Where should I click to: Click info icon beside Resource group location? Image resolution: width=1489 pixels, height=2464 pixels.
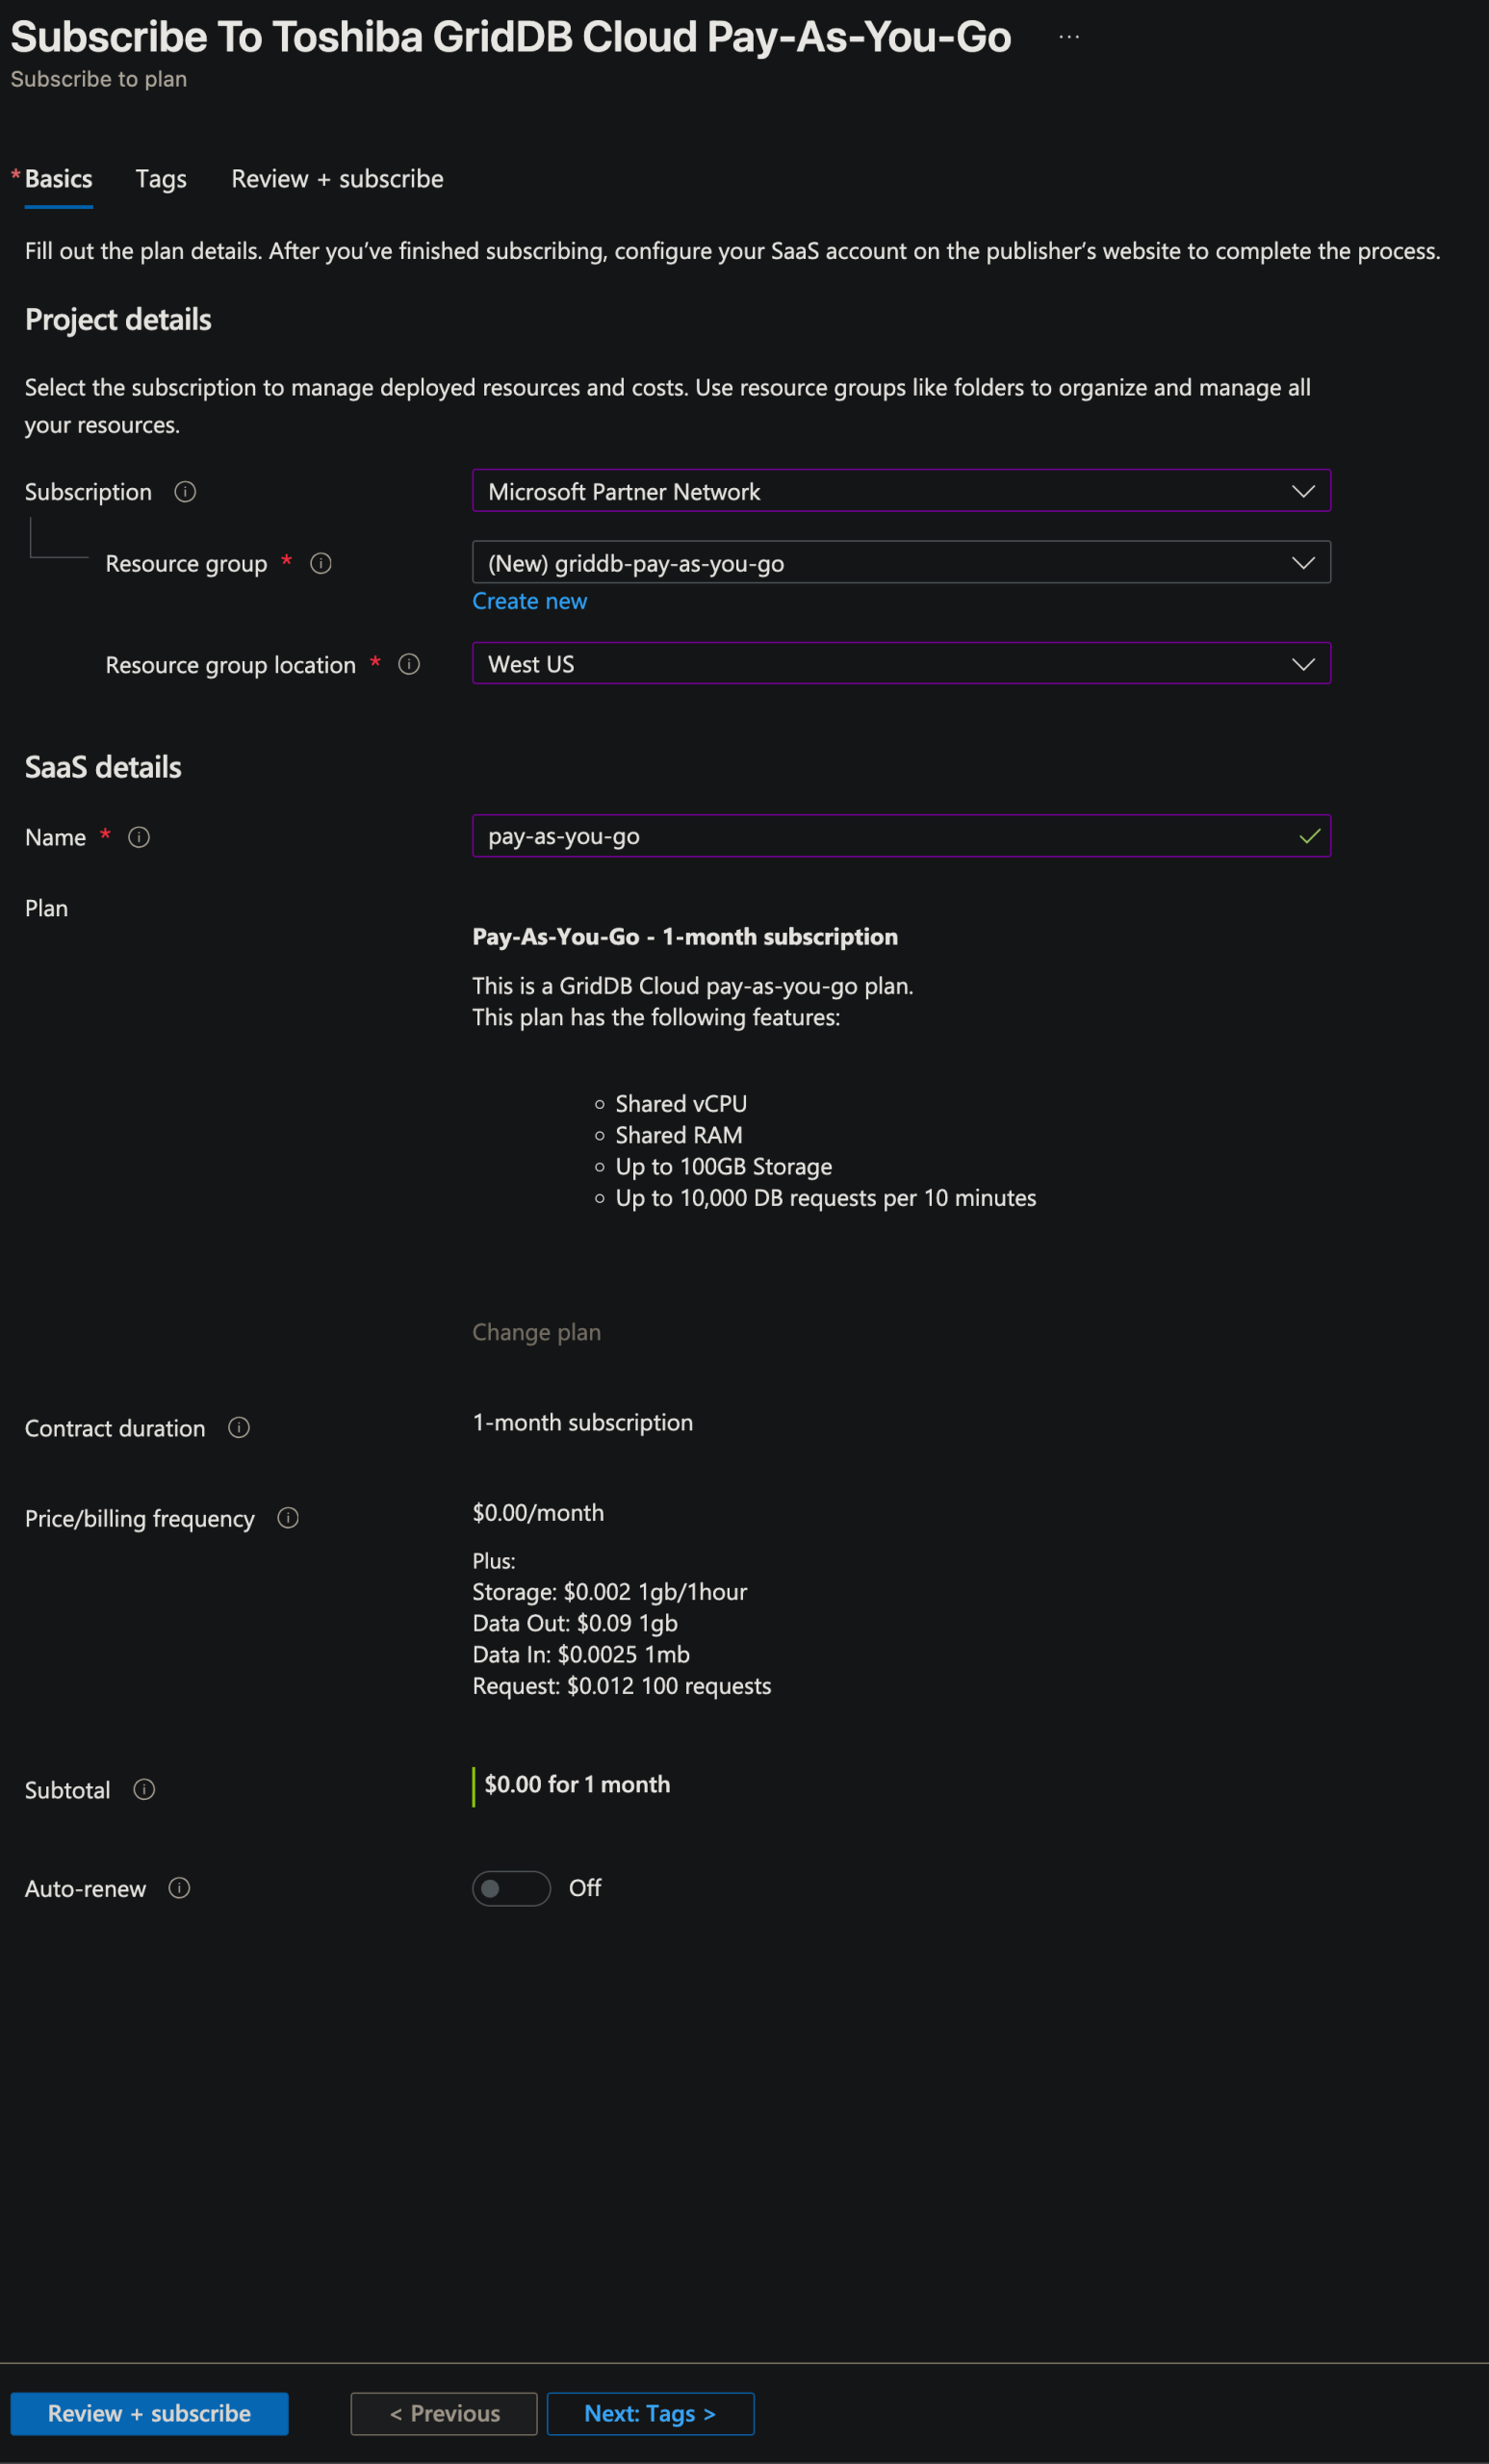(409, 664)
